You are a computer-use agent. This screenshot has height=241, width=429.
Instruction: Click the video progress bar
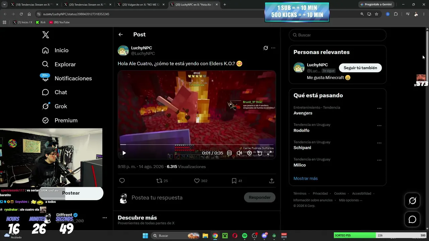point(197,145)
